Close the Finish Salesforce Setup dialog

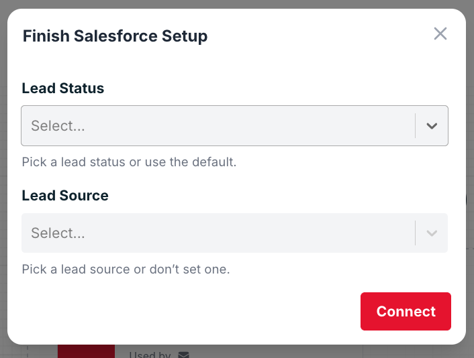[x=440, y=34]
